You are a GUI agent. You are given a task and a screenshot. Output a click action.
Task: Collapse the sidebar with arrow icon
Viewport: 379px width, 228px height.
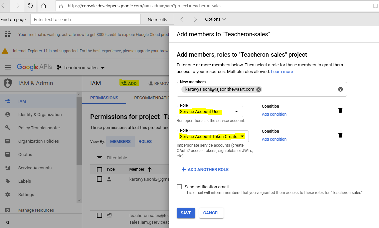pyautogui.click(x=7, y=222)
